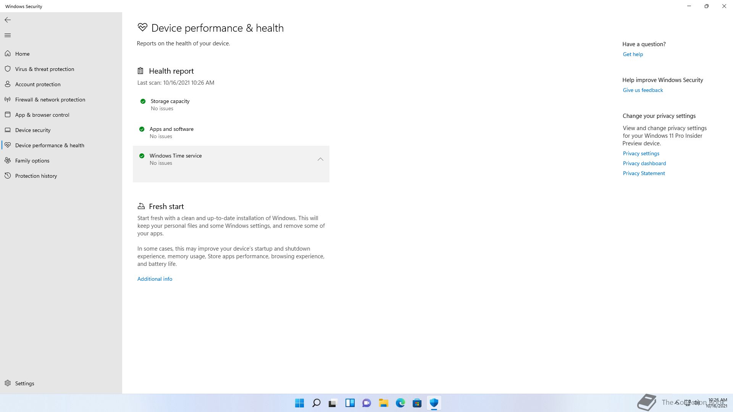This screenshot has height=412, width=733.
Task: Click the Fresh start icon
Action: [141, 206]
